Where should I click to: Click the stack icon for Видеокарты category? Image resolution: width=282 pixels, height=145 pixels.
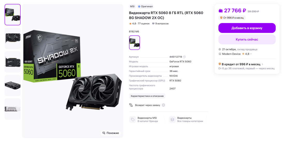click(172, 119)
